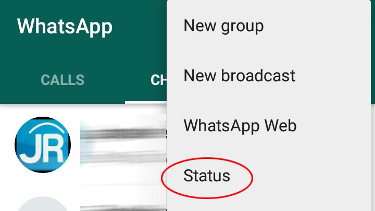Open the JR contact profile picture

click(x=43, y=145)
